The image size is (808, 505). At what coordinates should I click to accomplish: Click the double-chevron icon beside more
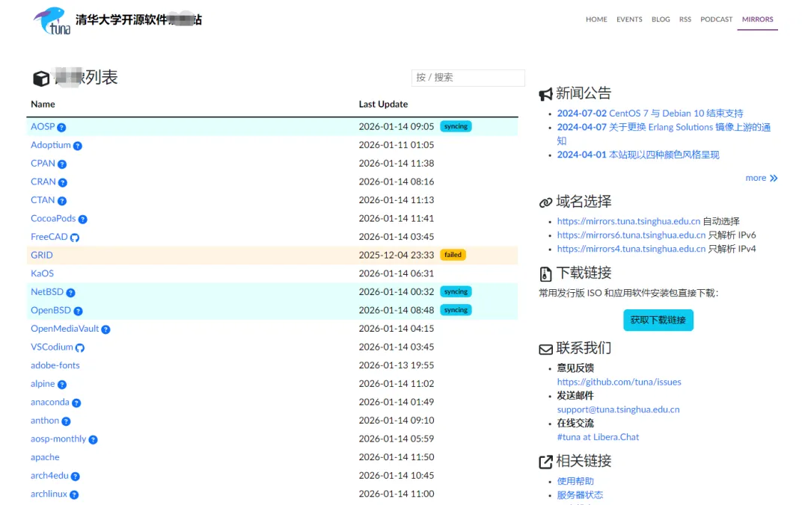click(774, 178)
